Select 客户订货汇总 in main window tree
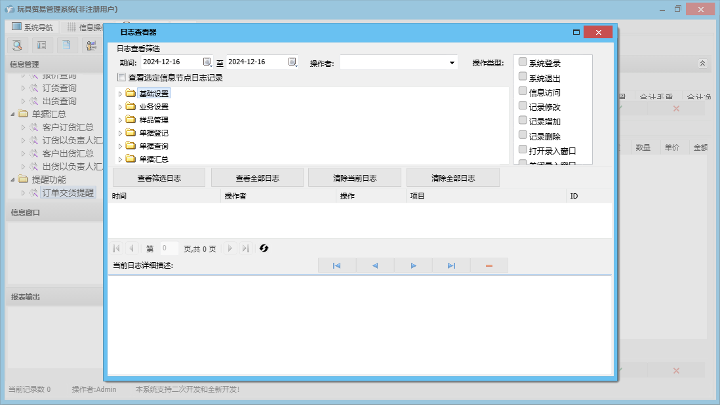Screen dimensions: 720x405 (68, 127)
